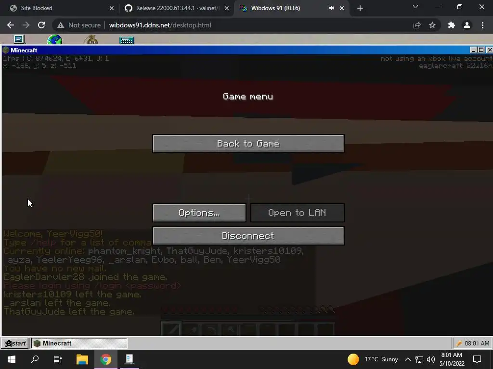Open the weather widget 17°C Sunny
This screenshot has height=369, width=493.
(373, 359)
